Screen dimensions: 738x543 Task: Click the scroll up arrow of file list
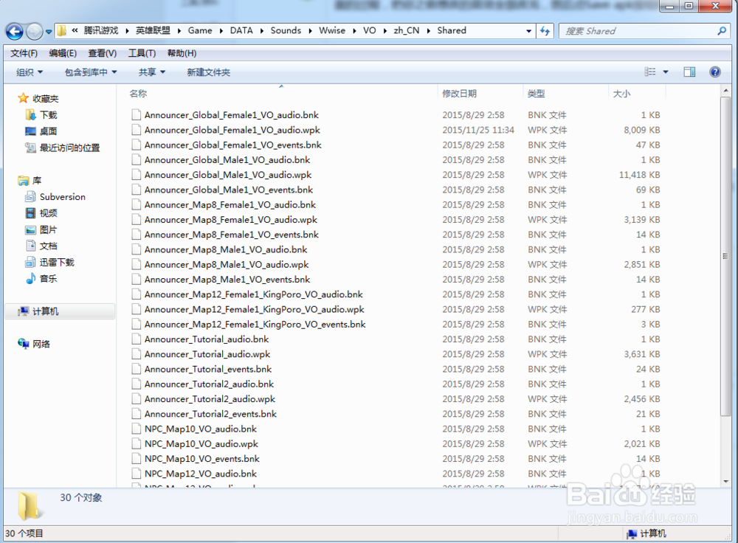(x=725, y=90)
